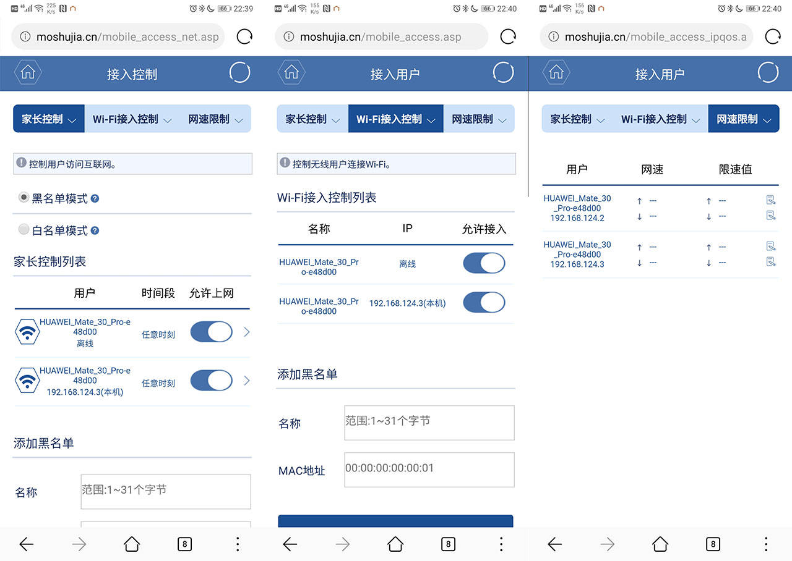
Task: Switch to 家长控制 tab on mobile_access.asp page
Action: [312, 119]
